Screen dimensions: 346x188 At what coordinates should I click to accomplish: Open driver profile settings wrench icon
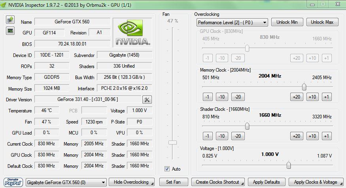coord(147,100)
